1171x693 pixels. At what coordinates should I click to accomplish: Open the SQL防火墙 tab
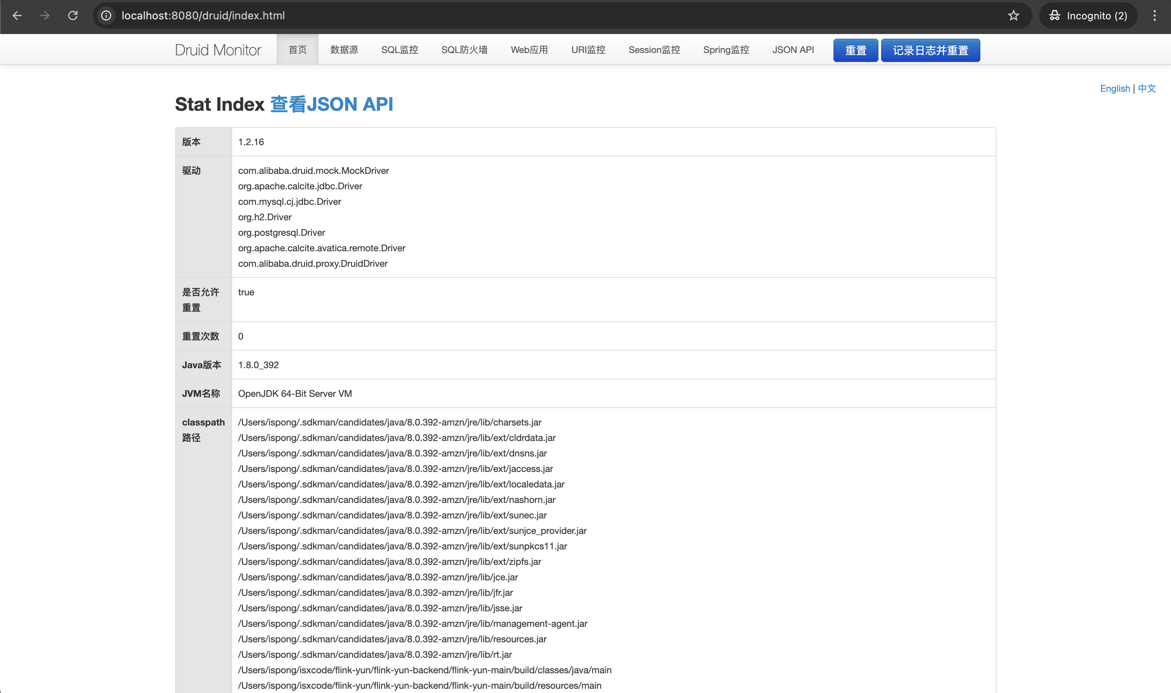(x=465, y=50)
